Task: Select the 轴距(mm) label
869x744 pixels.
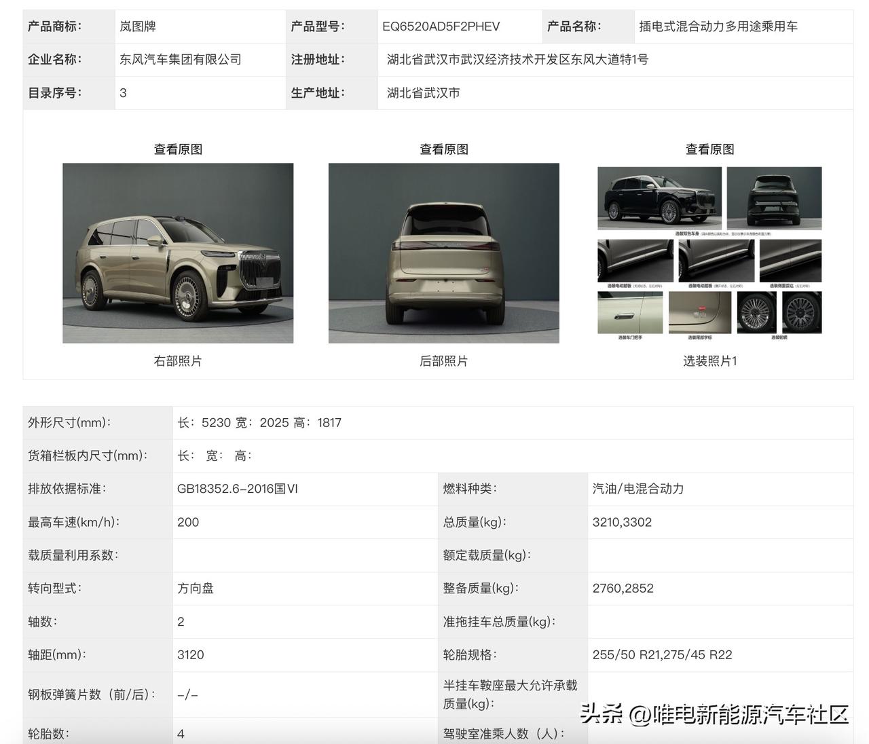Action: [x=57, y=655]
